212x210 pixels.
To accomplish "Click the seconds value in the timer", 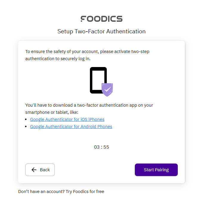I will pyautogui.click(x=106, y=147).
